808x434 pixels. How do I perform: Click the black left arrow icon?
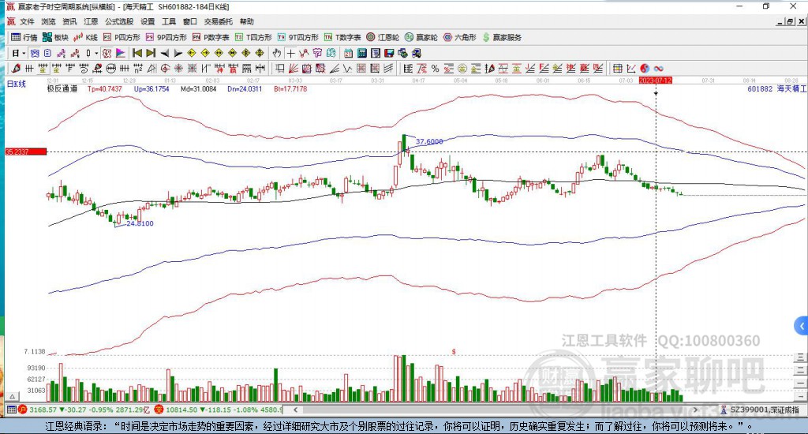coord(164,53)
